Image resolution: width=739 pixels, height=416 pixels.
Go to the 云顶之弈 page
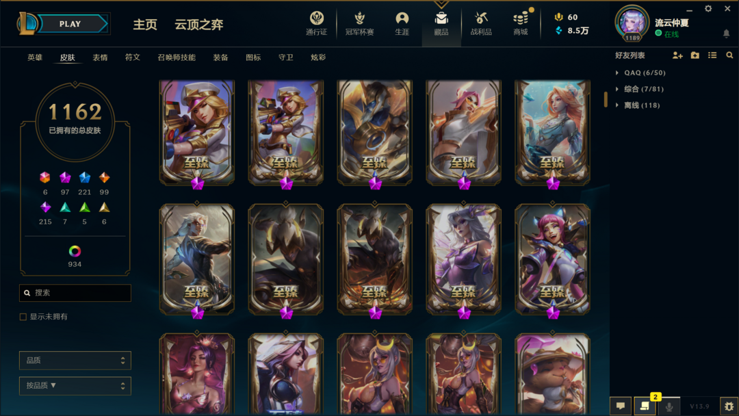[x=199, y=25]
